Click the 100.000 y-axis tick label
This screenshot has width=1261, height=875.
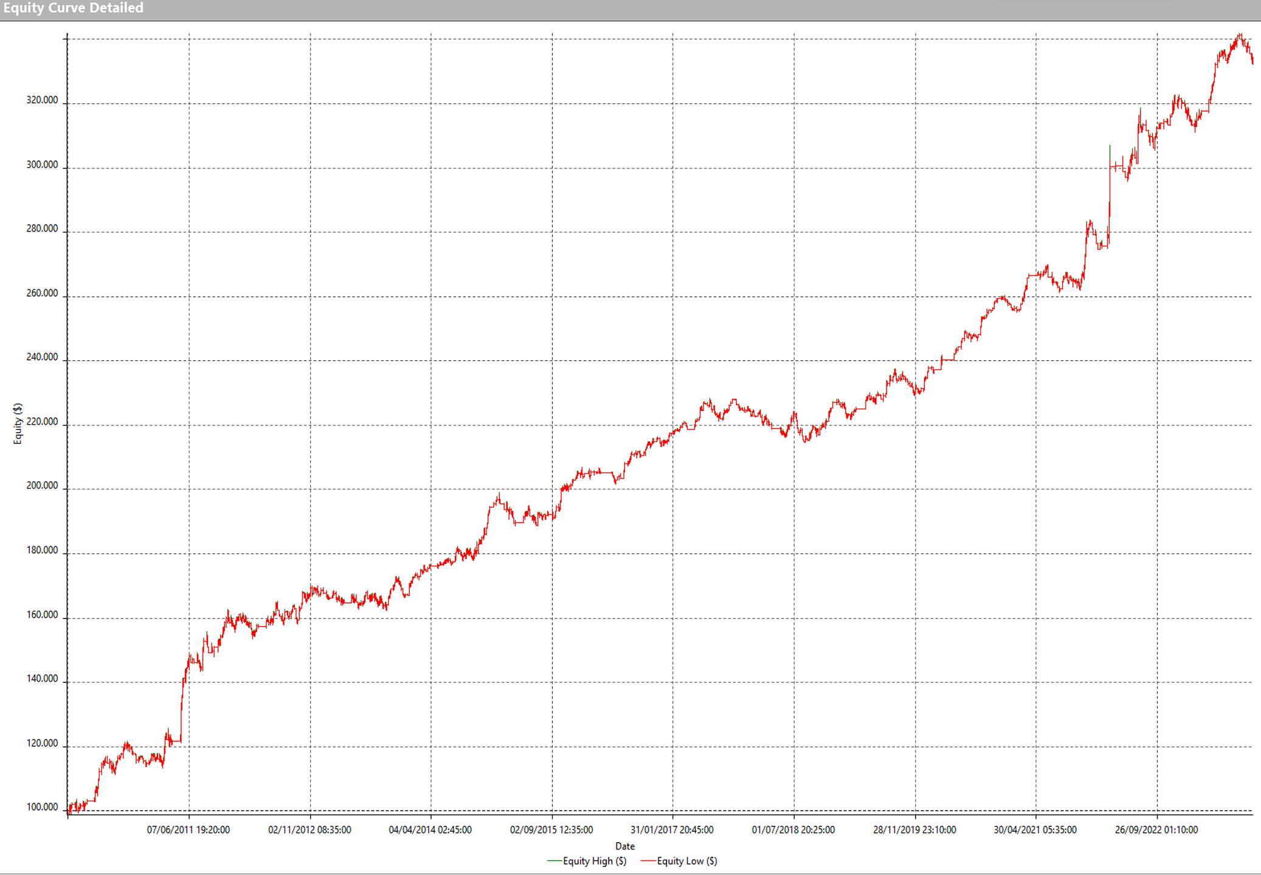click(x=42, y=808)
